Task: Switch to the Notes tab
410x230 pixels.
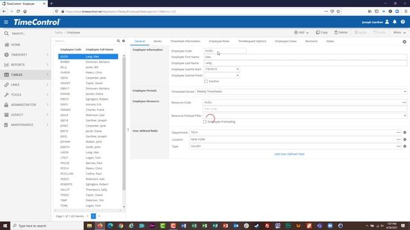Action: (330, 41)
